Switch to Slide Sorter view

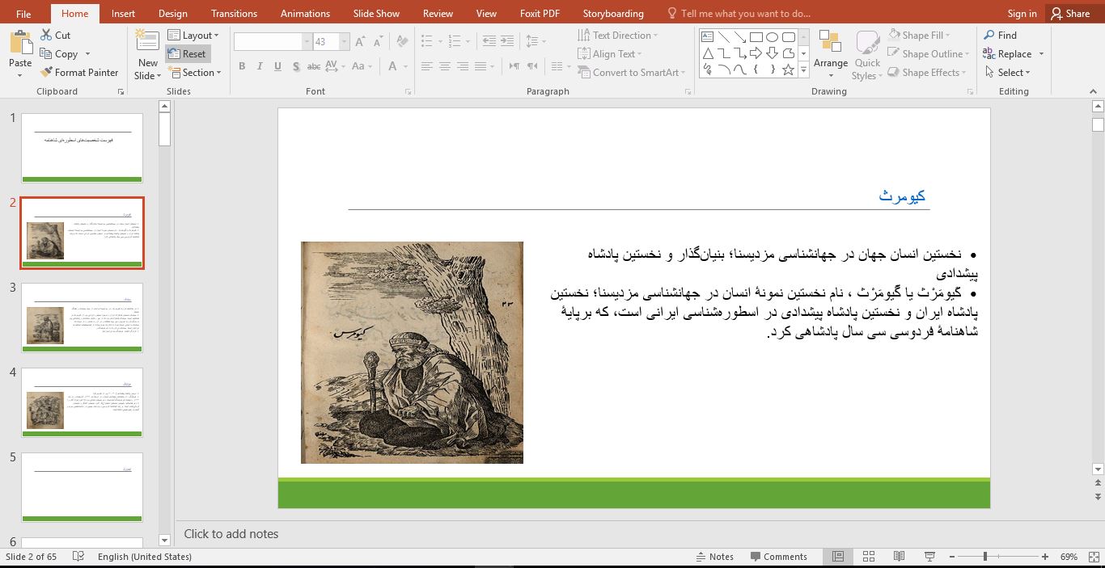tap(868, 557)
